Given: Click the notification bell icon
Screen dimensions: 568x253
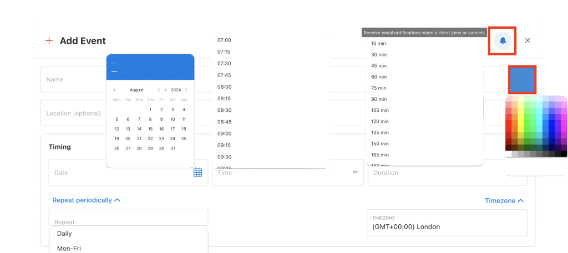Looking at the screenshot, I should click(x=503, y=40).
